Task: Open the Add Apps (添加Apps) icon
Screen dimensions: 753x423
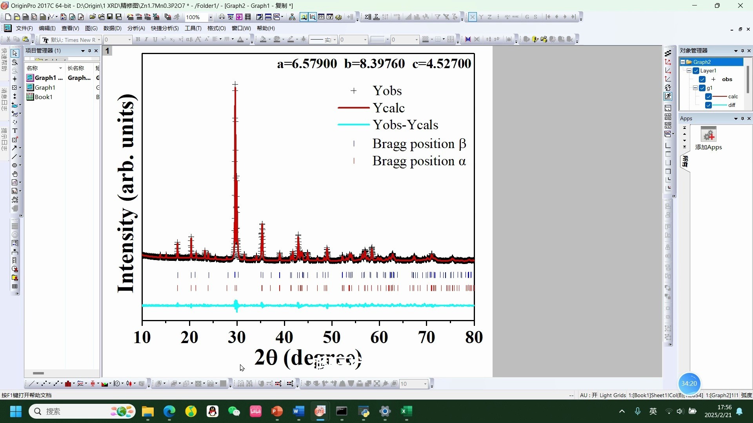Action: 708,138
